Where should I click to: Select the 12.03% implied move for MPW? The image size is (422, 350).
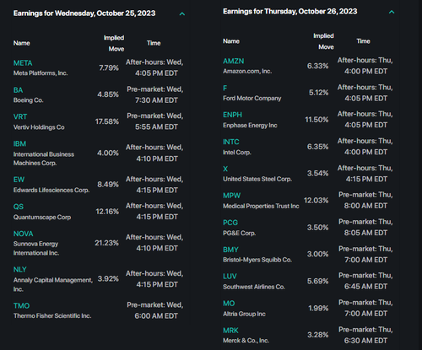pos(316,200)
